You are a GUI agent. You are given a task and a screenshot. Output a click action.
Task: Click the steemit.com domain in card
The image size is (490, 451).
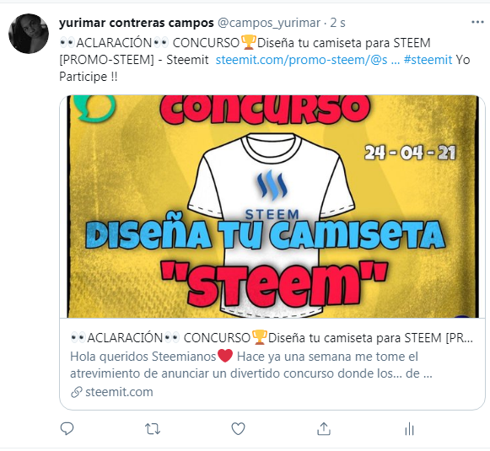point(119,392)
